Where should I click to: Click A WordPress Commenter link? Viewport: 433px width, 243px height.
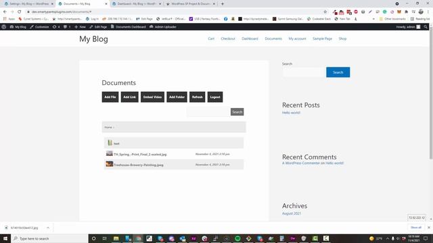point(300,163)
